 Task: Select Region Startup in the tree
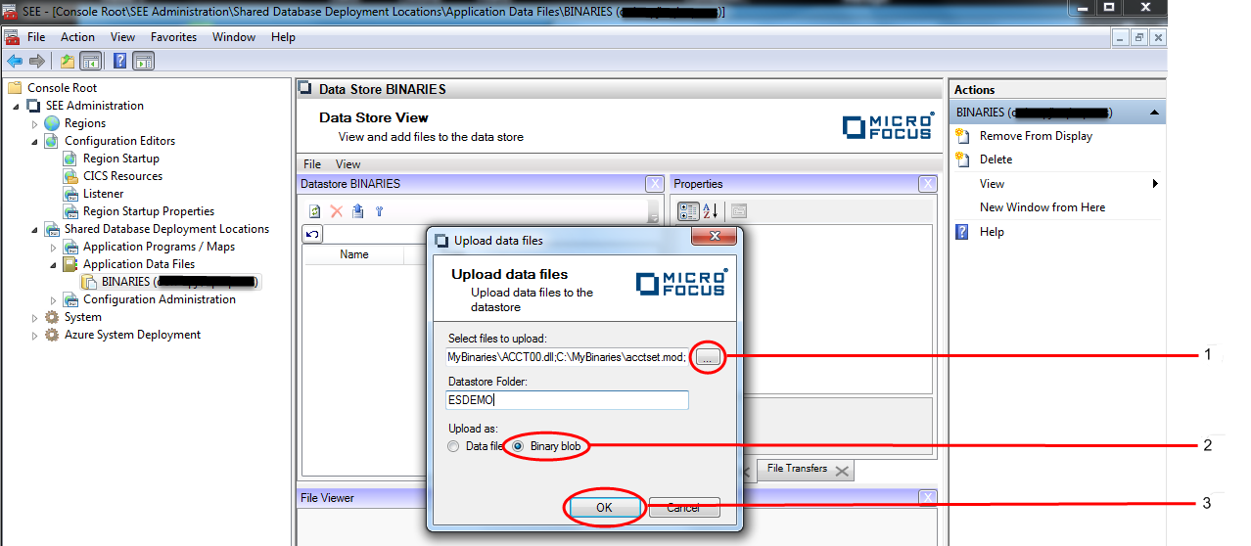[x=121, y=159]
